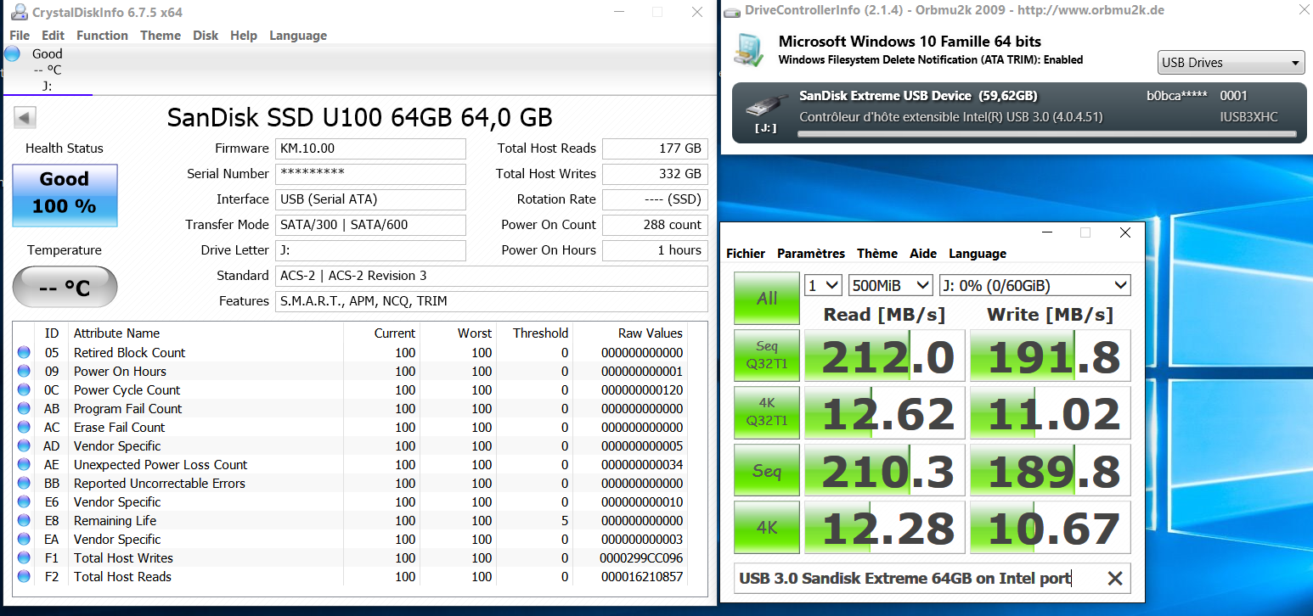Click the SanDisk Extreme drive capacity bar
Viewport: 1313px width, 616px height.
[x=1046, y=134]
